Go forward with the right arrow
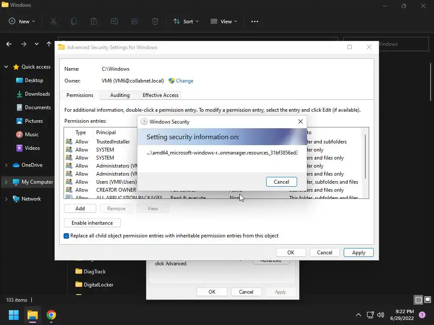Image resolution: width=434 pixels, height=325 pixels. point(24,44)
